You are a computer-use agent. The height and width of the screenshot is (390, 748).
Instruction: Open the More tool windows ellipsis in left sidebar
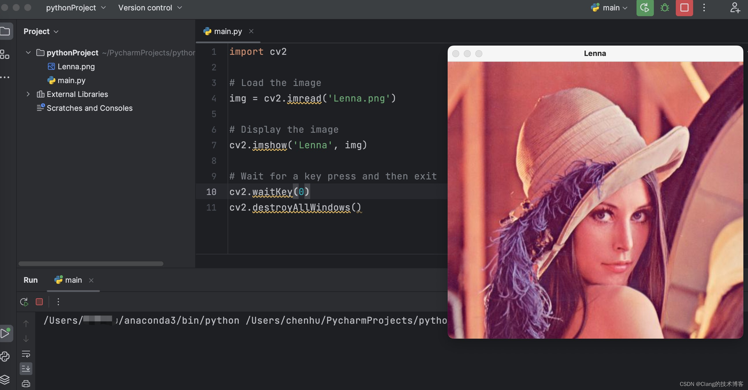click(5, 77)
